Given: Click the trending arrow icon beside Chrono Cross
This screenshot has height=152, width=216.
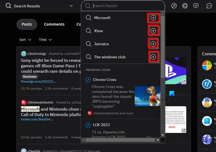Looking at the screenshot, I should coord(88,80).
